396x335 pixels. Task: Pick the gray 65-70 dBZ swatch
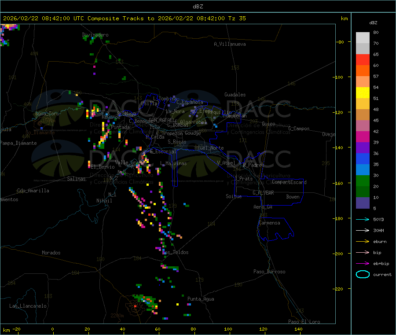tap(363, 49)
